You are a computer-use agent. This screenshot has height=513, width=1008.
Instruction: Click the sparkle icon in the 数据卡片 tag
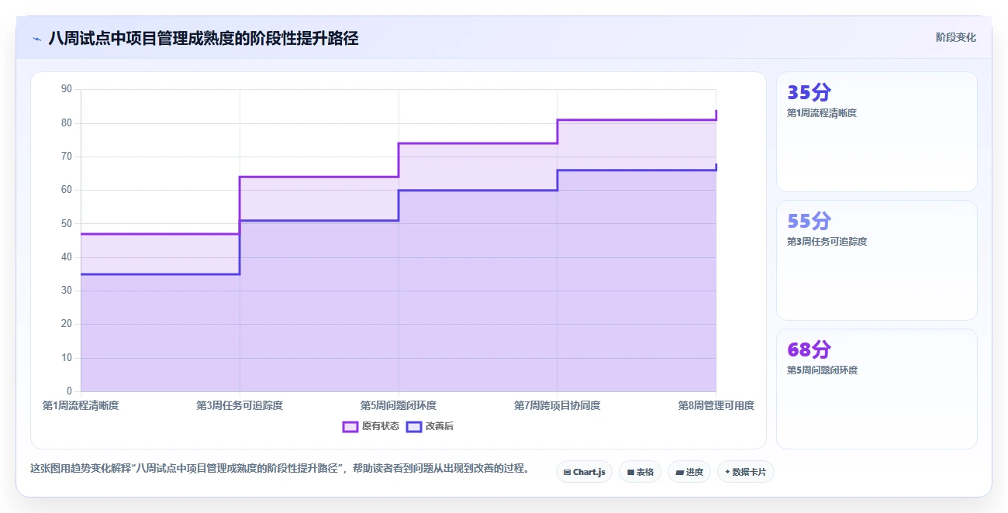coord(727,472)
